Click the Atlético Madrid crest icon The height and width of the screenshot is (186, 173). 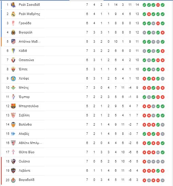point(13,42)
